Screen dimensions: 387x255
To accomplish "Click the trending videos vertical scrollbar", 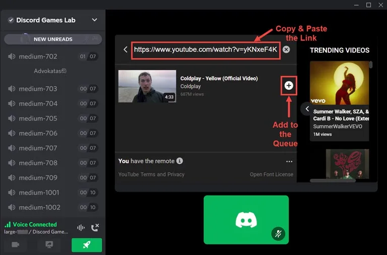I will tap(371, 64).
